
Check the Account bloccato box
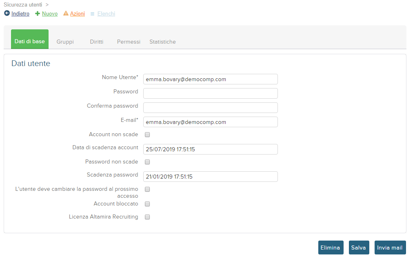[147, 204]
